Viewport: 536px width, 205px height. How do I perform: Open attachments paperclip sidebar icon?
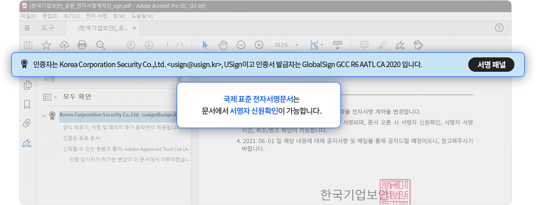(x=27, y=123)
